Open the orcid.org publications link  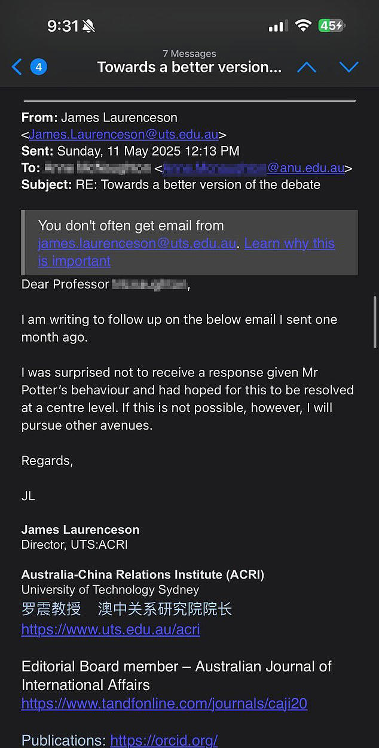[x=164, y=740]
